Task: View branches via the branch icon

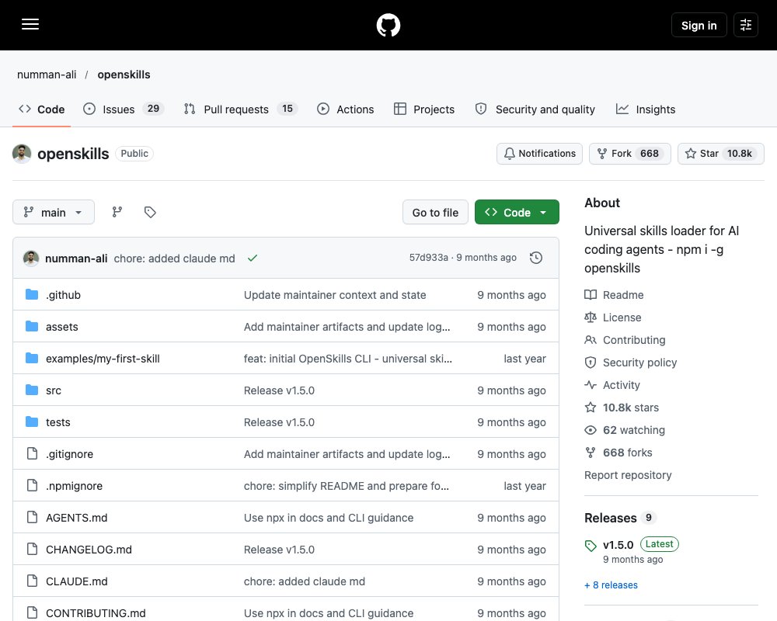Action: (x=117, y=213)
